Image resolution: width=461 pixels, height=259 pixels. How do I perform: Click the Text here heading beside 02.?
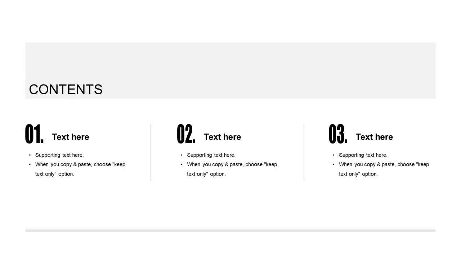(x=222, y=137)
